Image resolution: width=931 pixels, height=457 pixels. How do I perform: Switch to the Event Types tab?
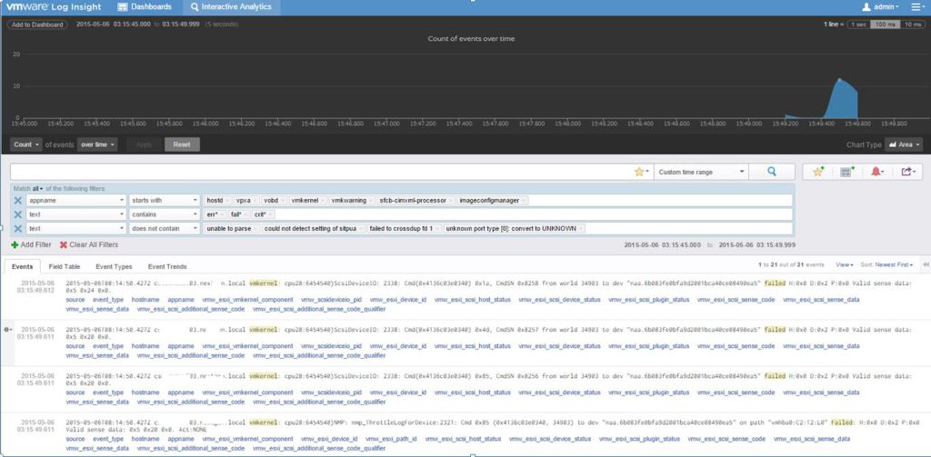coord(114,266)
